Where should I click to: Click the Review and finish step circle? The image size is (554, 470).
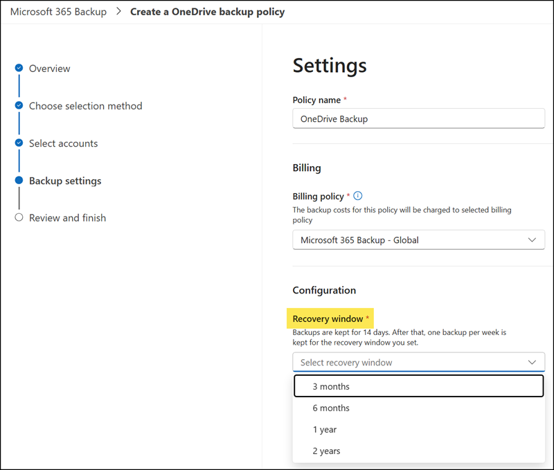tap(19, 217)
